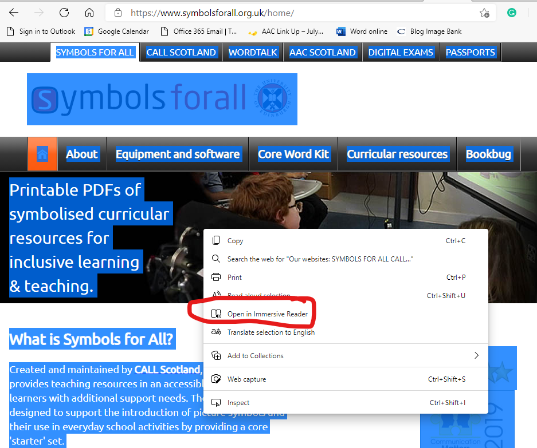
Task: Open the Core Word Kit navigation item
Action: (x=293, y=154)
